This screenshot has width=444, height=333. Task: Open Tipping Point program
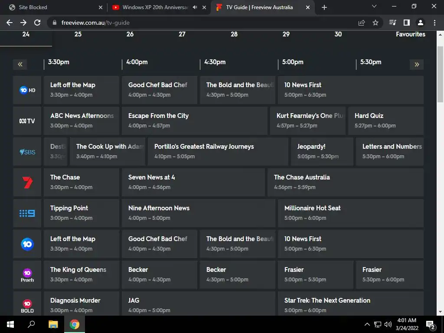coord(82,213)
